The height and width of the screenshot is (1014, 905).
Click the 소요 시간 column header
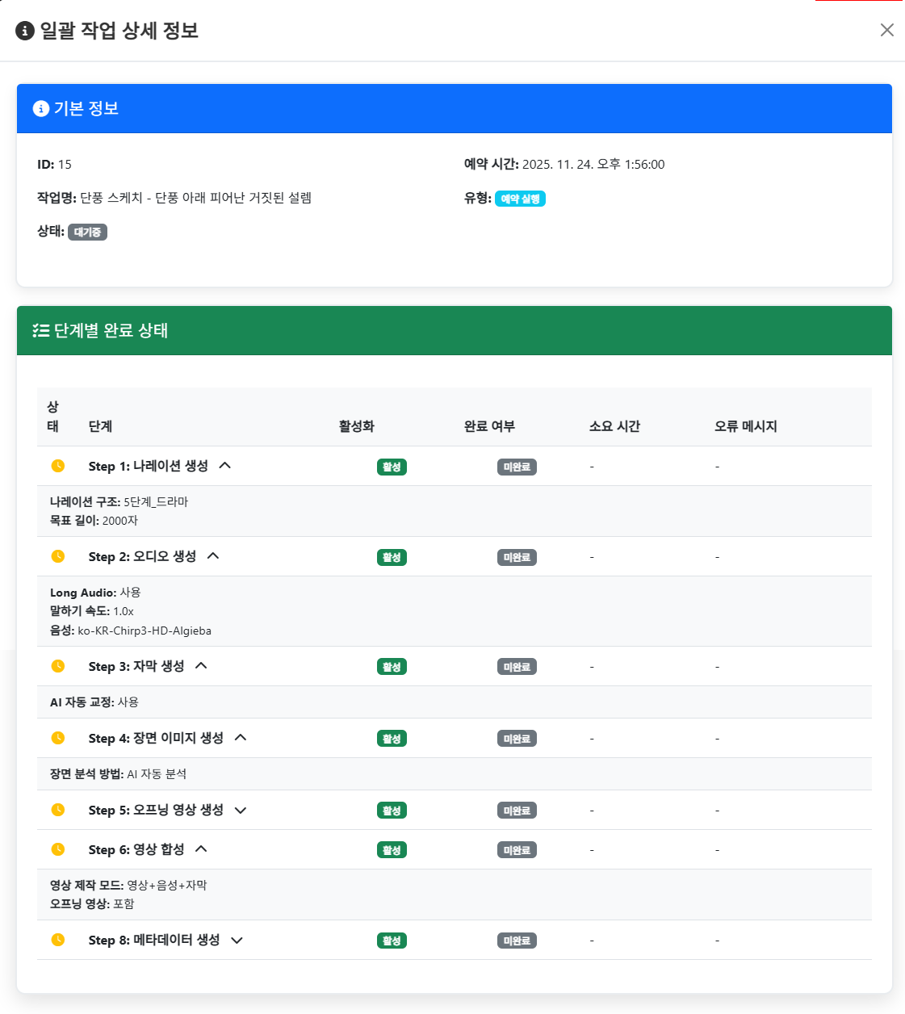614,426
